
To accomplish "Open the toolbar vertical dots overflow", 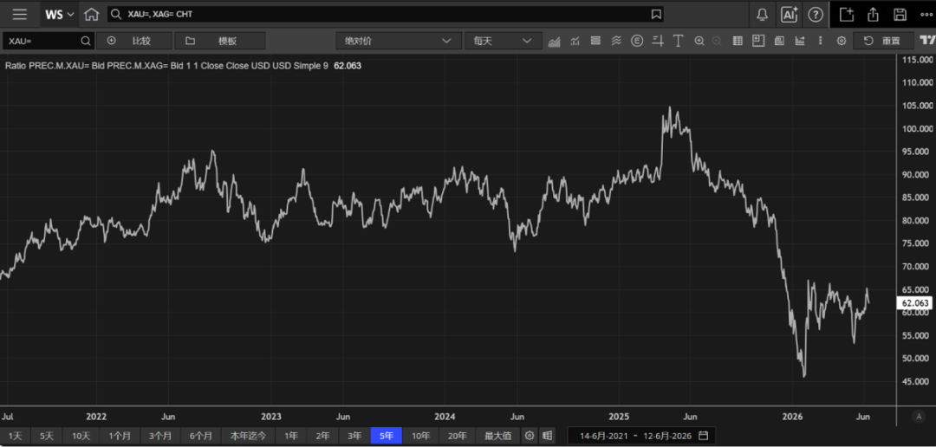I will click(x=820, y=42).
